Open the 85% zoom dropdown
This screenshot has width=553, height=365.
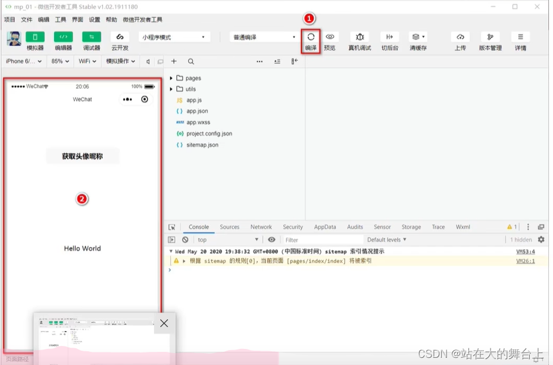click(x=60, y=61)
